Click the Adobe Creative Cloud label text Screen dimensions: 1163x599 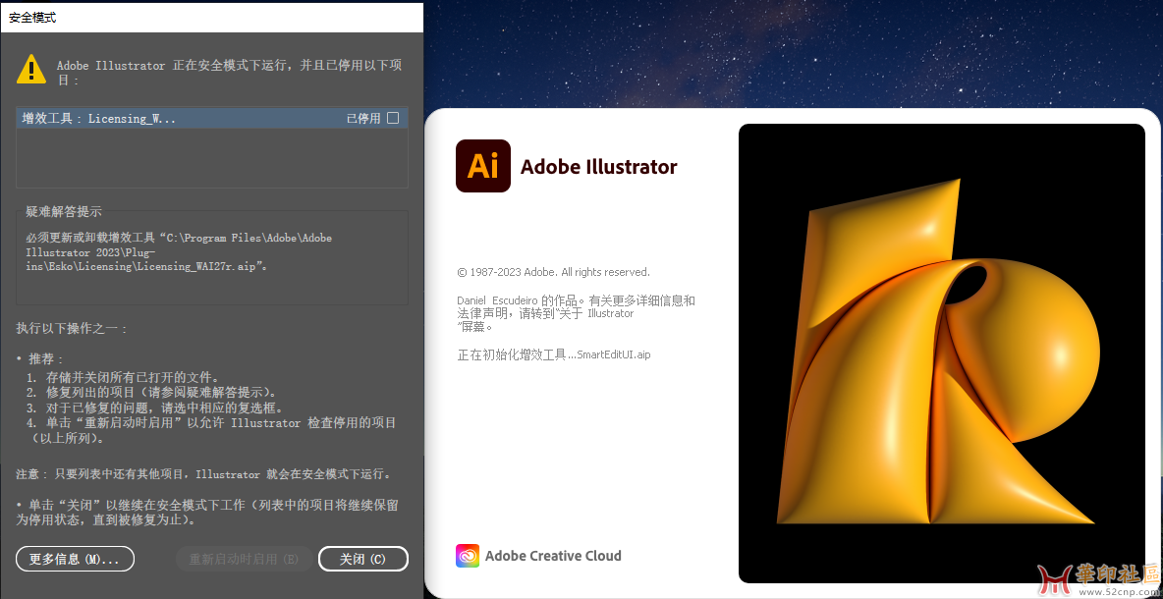pyautogui.click(x=553, y=556)
